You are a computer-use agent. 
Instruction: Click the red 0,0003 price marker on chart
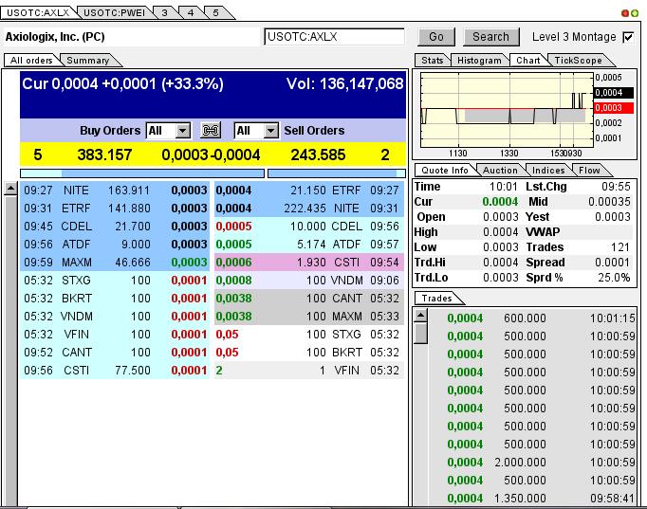pyautogui.click(x=607, y=108)
